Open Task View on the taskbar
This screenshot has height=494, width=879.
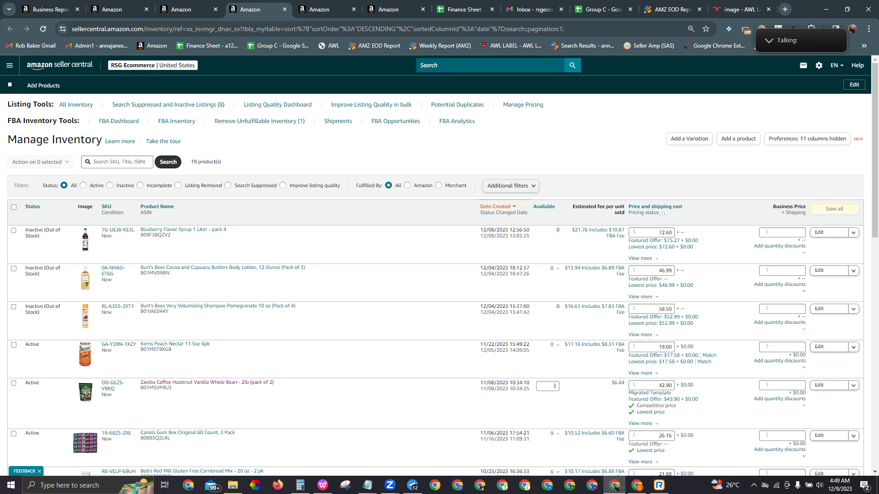pyautogui.click(x=165, y=485)
